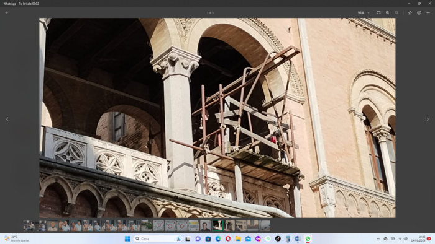Open the first thumbnail in the strip
The height and width of the screenshot is (244, 435).
[x=29, y=225]
